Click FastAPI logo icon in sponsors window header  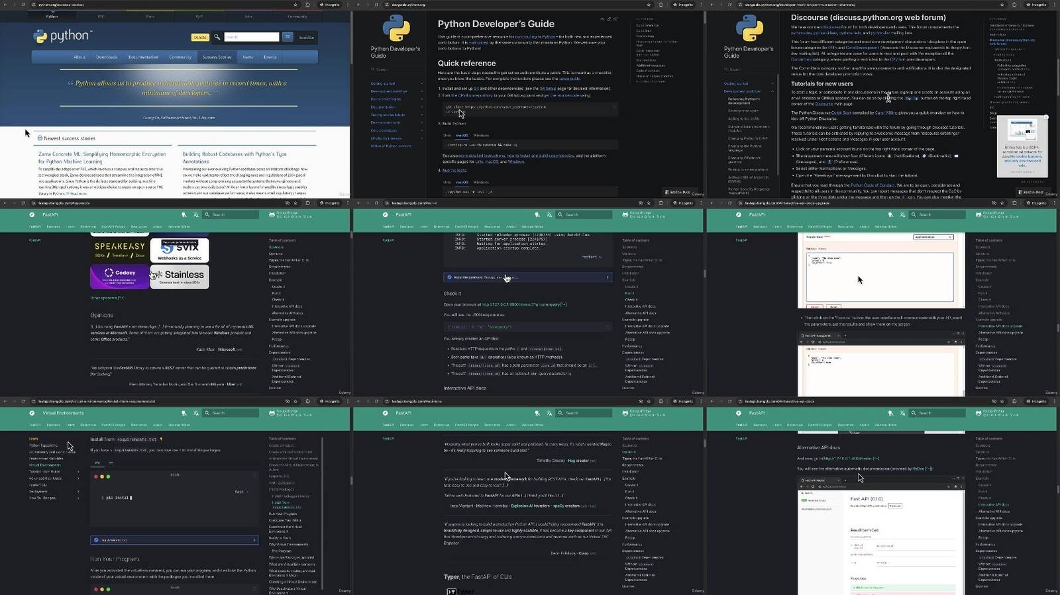[32, 214]
